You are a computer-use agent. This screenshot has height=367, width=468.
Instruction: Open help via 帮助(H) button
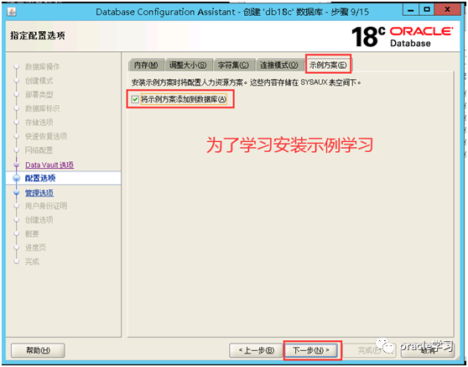pyautogui.click(x=38, y=350)
